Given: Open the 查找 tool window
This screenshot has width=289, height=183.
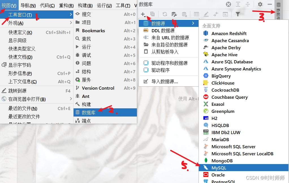Looking at the screenshot, I should click(105, 39).
